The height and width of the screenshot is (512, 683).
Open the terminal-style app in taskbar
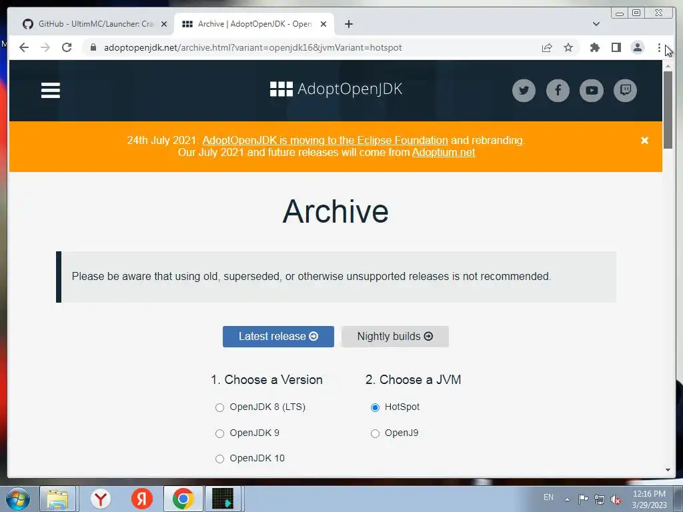click(223, 499)
